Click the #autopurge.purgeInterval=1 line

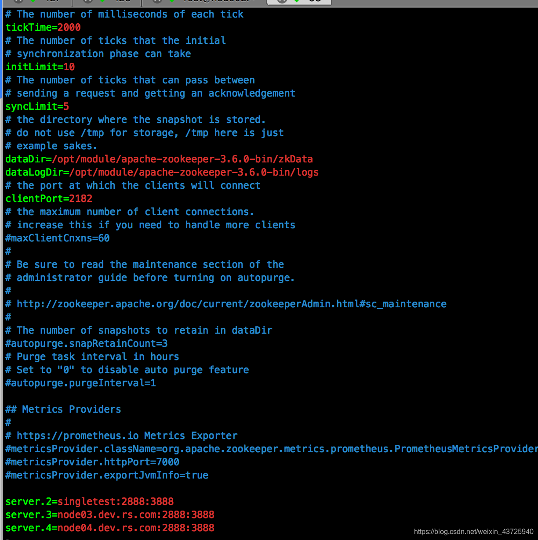(x=80, y=383)
